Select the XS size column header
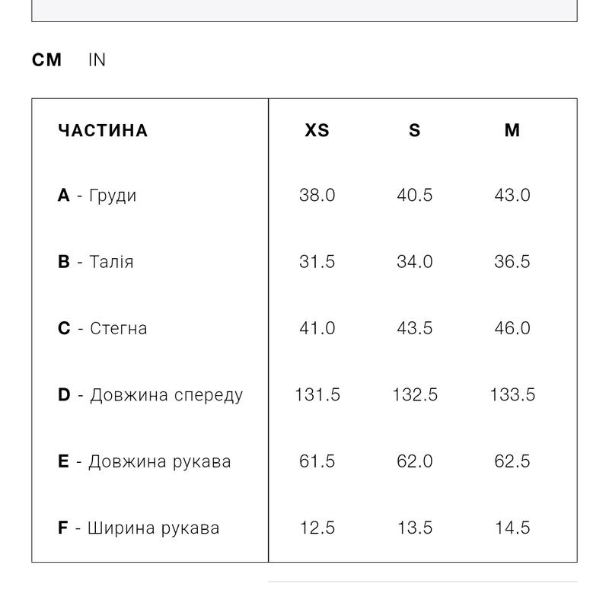The height and width of the screenshot is (606, 609). (x=317, y=131)
